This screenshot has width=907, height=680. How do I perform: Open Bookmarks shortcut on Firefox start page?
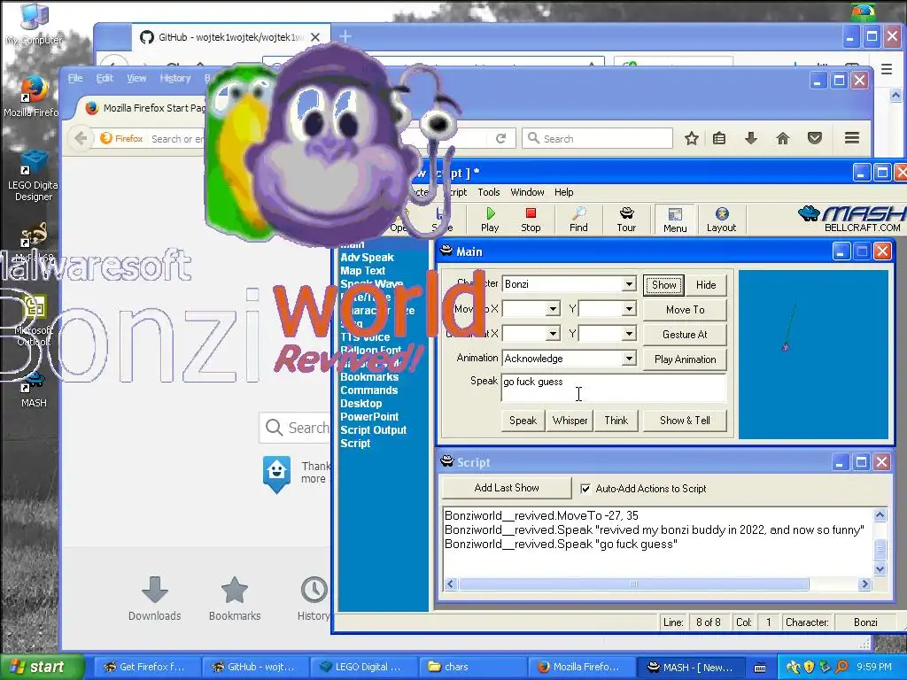pos(234,599)
